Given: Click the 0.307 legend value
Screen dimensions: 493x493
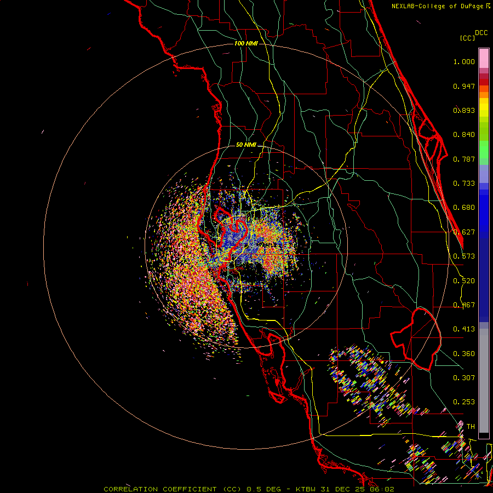Looking at the screenshot, I should coord(464,378).
